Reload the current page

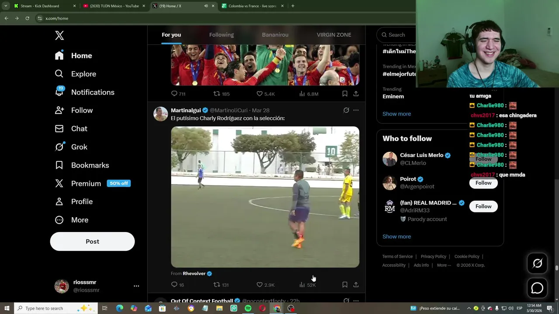27,18
